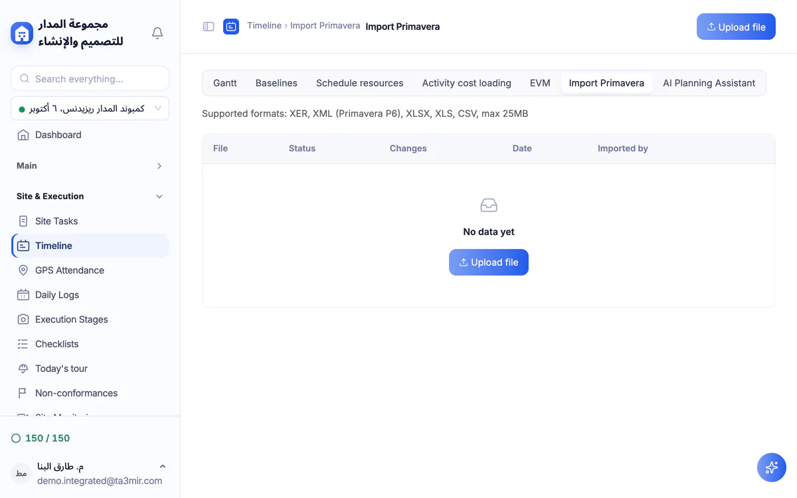Switch to the Gantt tab
The height and width of the screenshot is (498, 797).
pyautogui.click(x=225, y=83)
